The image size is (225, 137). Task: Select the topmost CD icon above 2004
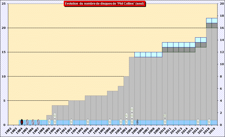(x=132, y=109)
